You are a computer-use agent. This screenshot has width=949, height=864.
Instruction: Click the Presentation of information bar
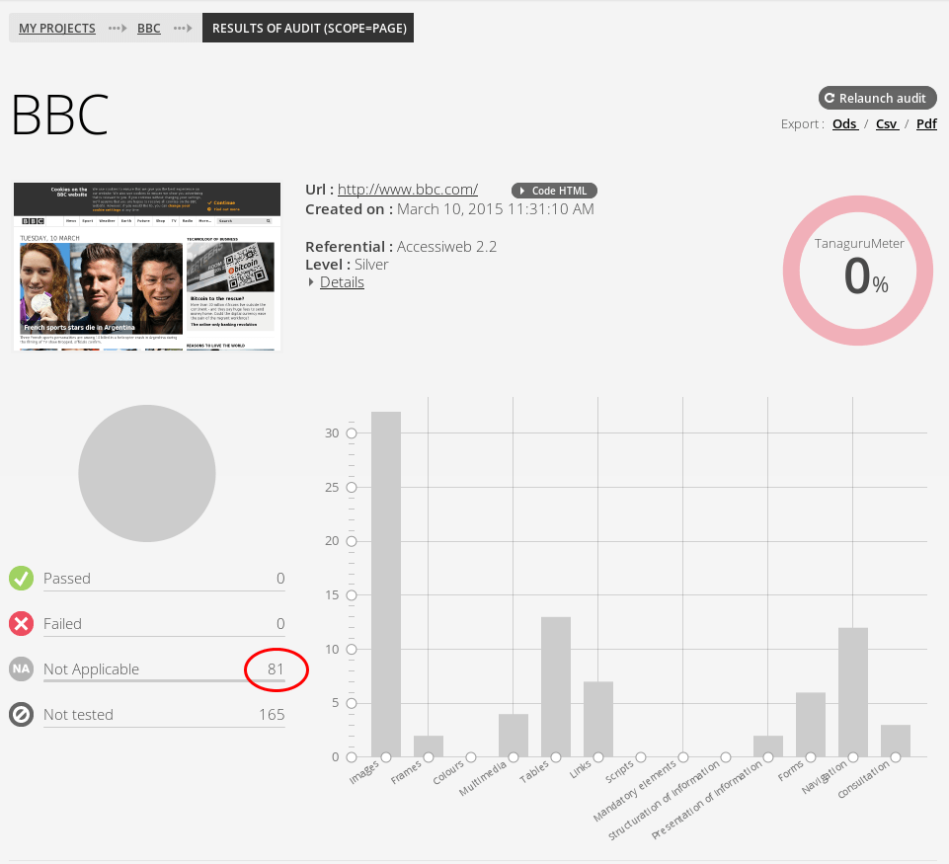pyautogui.click(x=768, y=746)
